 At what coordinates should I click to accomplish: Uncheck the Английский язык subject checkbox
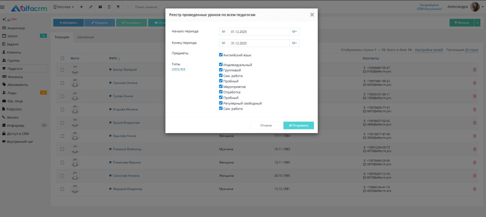point(221,55)
